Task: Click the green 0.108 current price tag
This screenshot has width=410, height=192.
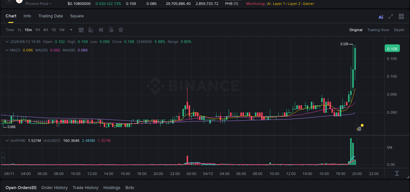Action: [x=392, y=48]
